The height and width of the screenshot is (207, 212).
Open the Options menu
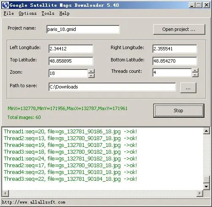[x=27, y=14]
